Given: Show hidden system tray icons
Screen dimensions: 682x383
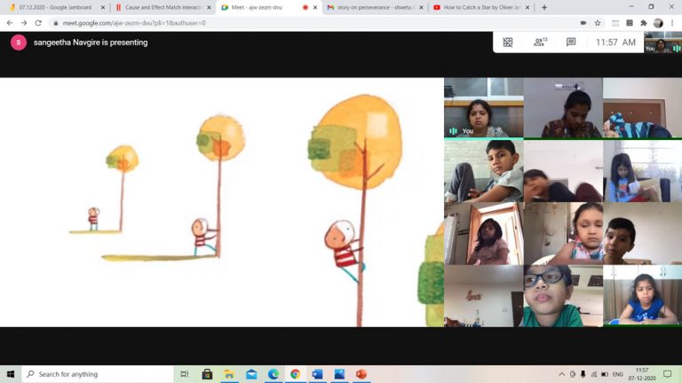Looking at the screenshot, I should point(562,374).
